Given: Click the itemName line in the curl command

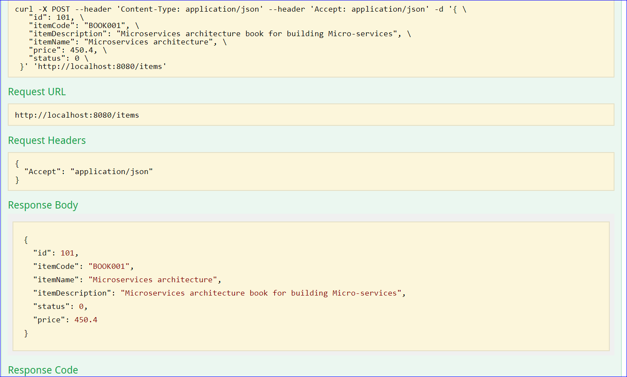Looking at the screenshot, I should point(127,42).
